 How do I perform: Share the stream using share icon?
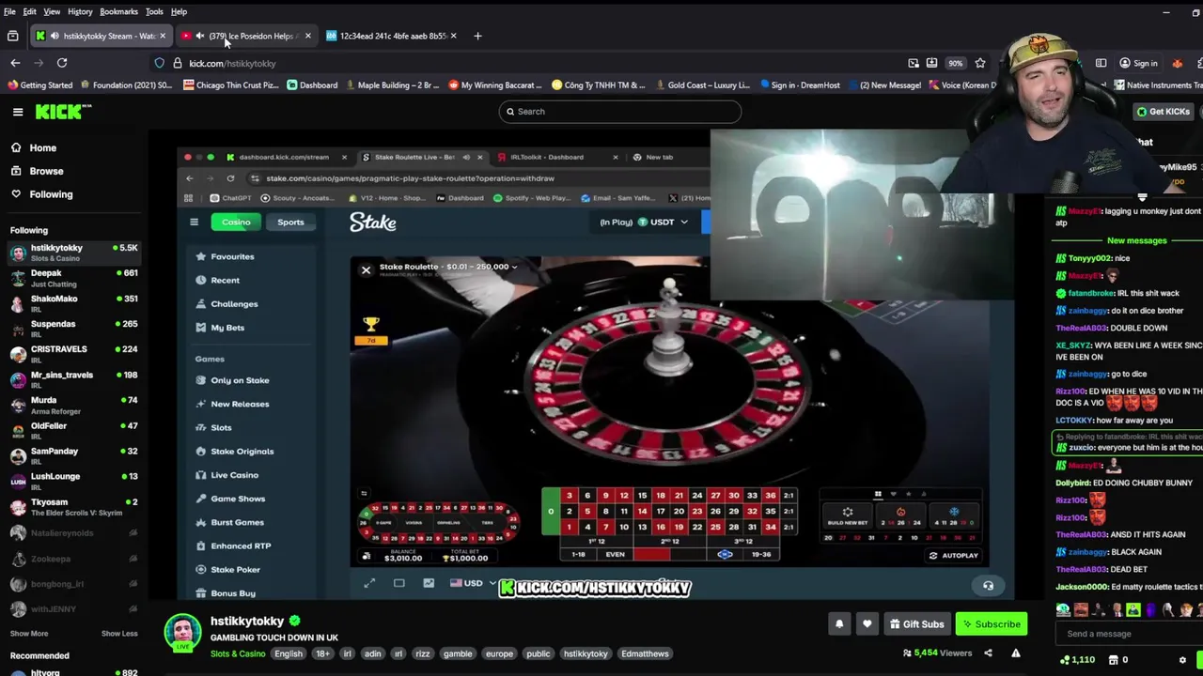pos(988,653)
